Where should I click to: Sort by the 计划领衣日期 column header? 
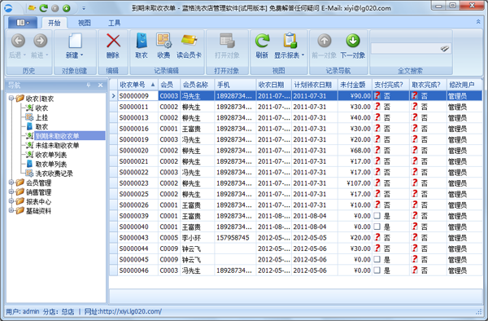click(314, 85)
